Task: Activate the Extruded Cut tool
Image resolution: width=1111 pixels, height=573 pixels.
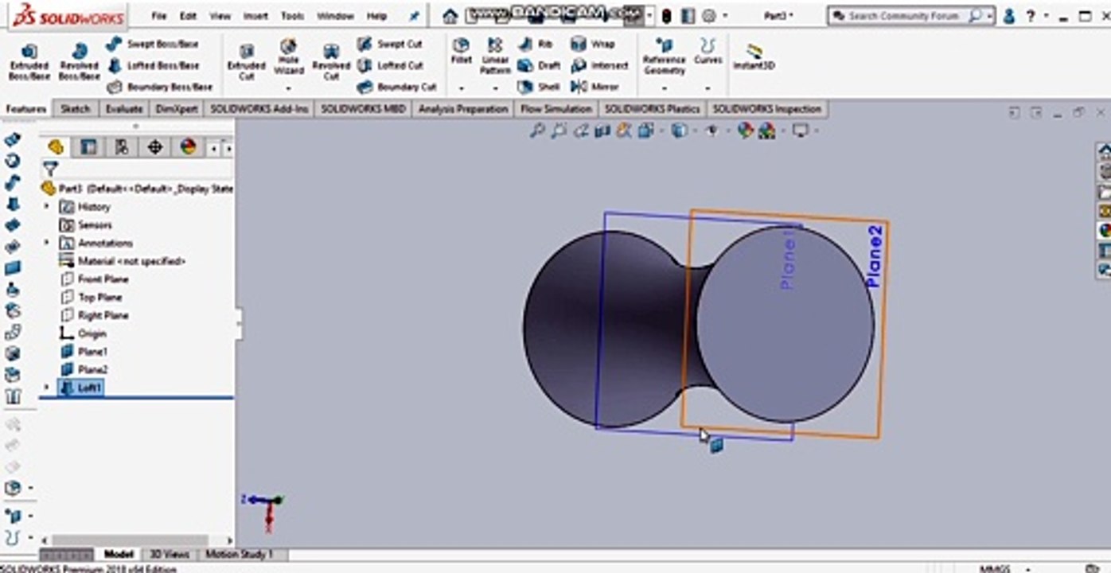Action: [x=247, y=62]
